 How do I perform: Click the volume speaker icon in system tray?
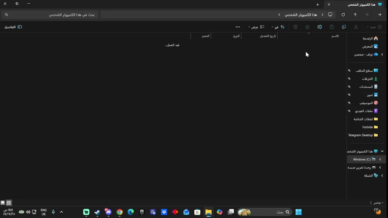click(28, 212)
